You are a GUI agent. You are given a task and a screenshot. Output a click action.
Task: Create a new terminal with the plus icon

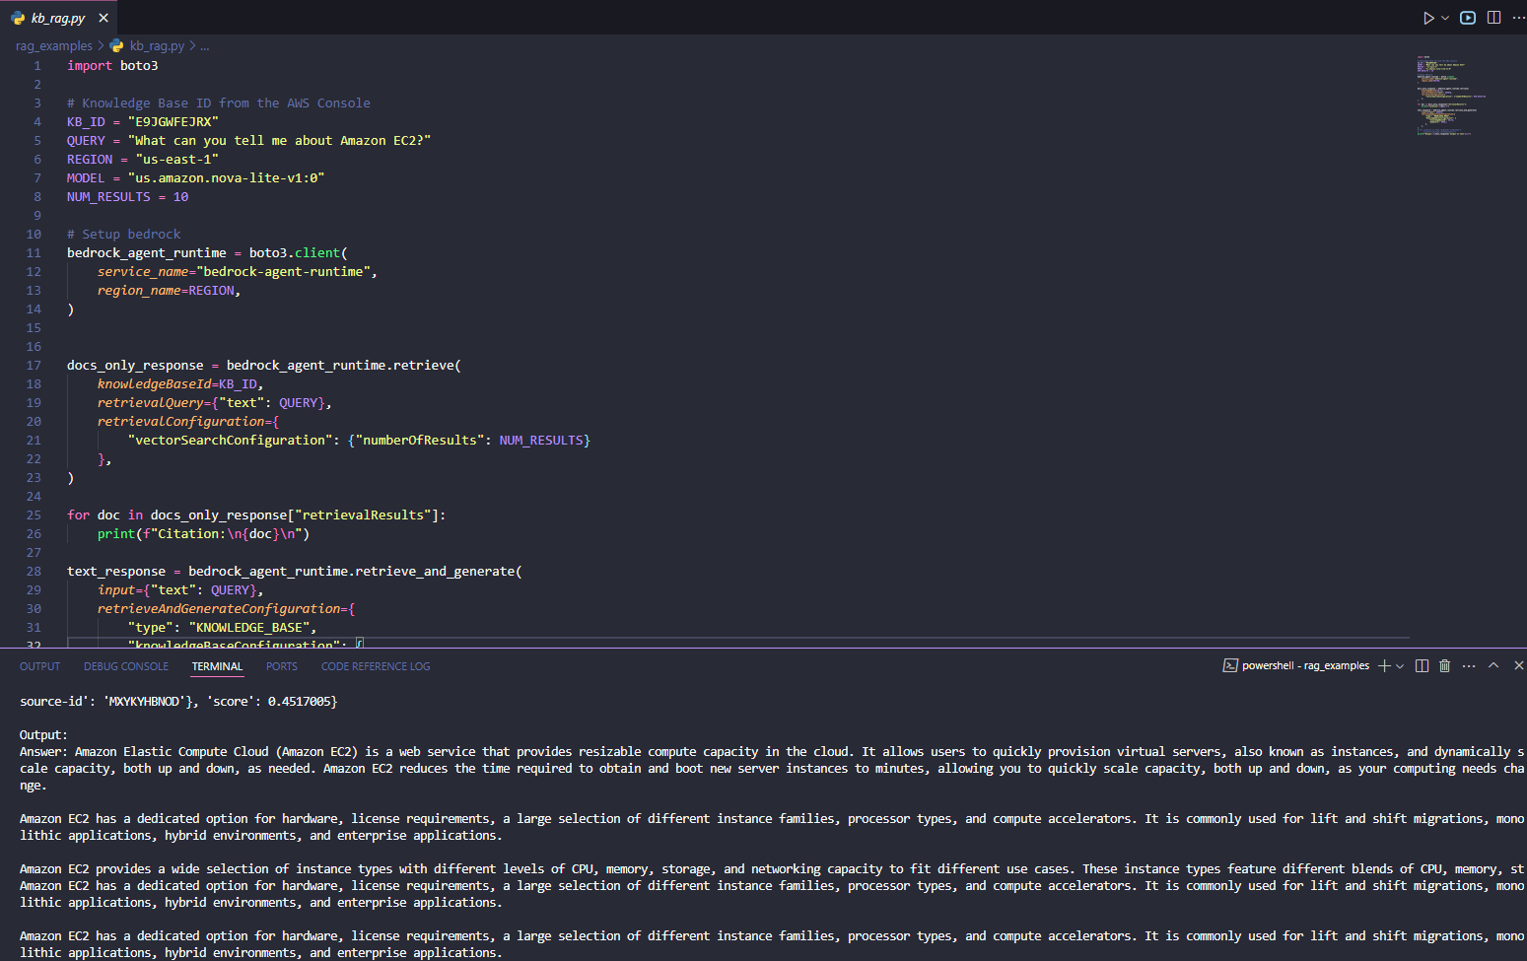pyautogui.click(x=1384, y=666)
